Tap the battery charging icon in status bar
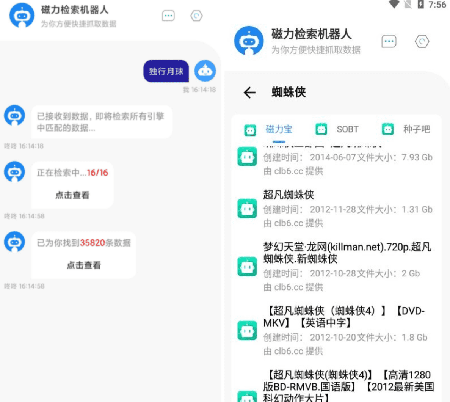This screenshot has width=450, height=402. click(x=420, y=4)
